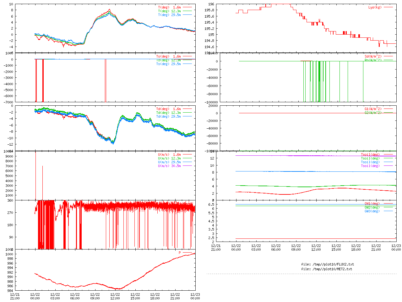This screenshot has height=302, width=402.
Task: Click the blue line sample beside Td(deg) 29.5m
Action: [187, 116]
